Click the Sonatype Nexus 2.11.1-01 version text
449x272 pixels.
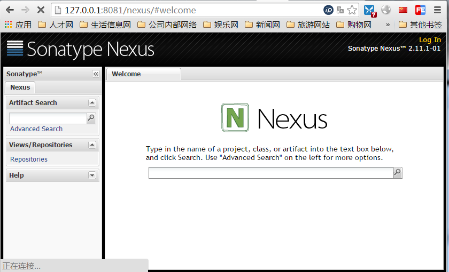[394, 49]
